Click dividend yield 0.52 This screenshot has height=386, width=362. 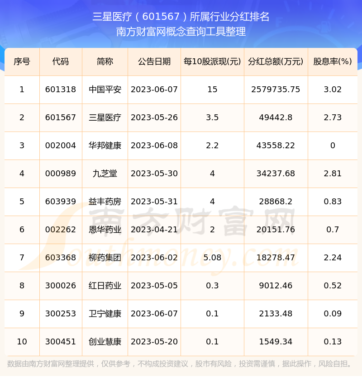click(333, 286)
